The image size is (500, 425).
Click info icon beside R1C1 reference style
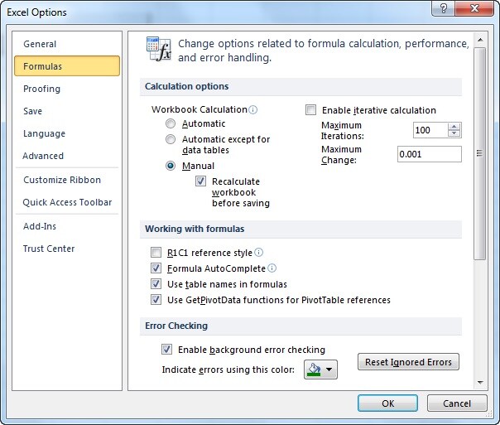click(258, 253)
